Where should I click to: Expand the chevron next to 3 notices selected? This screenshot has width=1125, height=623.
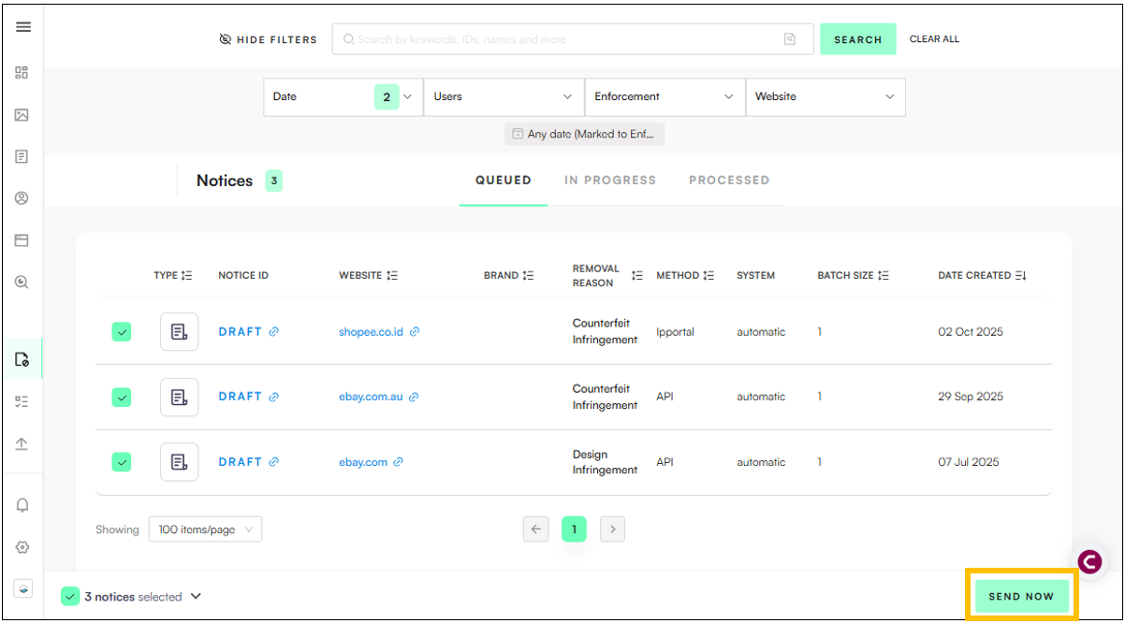click(x=196, y=597)
